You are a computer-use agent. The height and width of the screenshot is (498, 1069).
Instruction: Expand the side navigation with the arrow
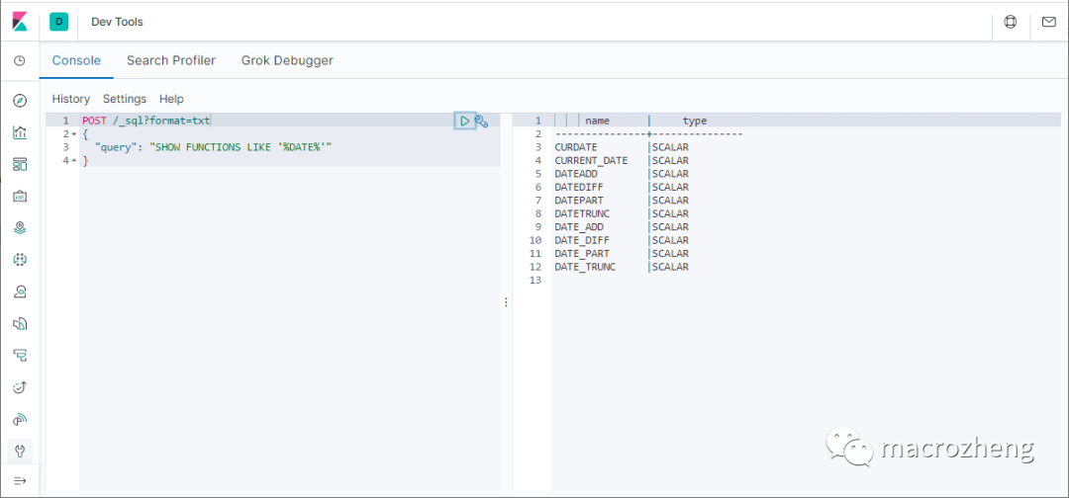(x=20, y=481)
